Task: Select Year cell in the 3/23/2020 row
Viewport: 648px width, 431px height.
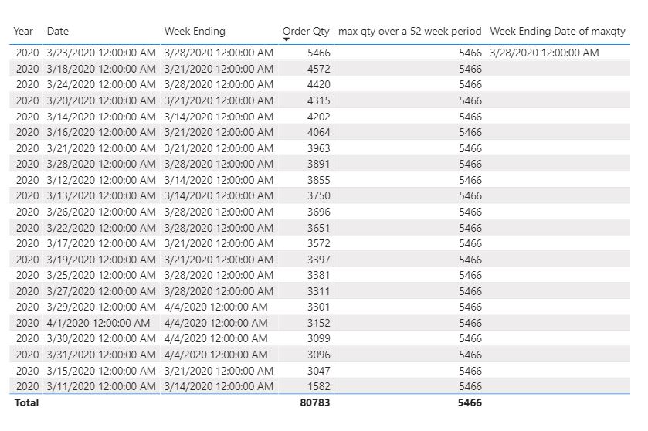Action: coord(27,53)
